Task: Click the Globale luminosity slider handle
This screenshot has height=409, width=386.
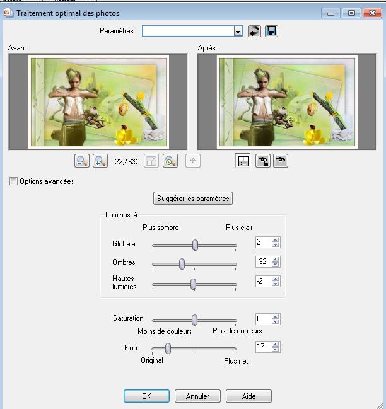Action: click(x=195, y=245)
